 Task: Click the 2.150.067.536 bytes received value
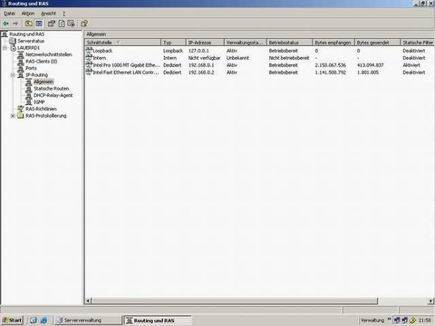click(330, 65)
